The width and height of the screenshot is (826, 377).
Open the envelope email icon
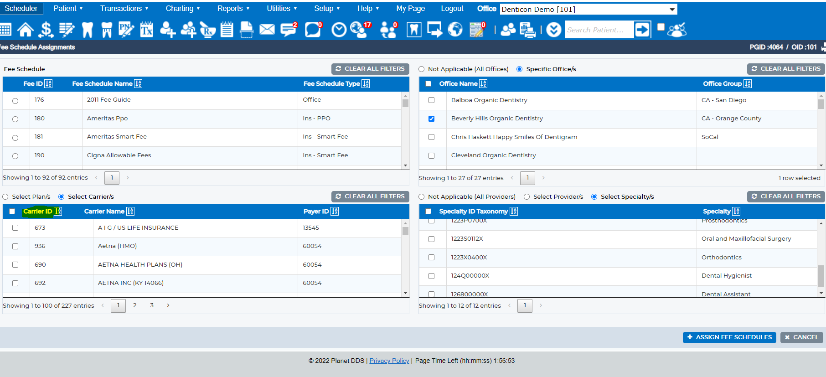[267, 30]
